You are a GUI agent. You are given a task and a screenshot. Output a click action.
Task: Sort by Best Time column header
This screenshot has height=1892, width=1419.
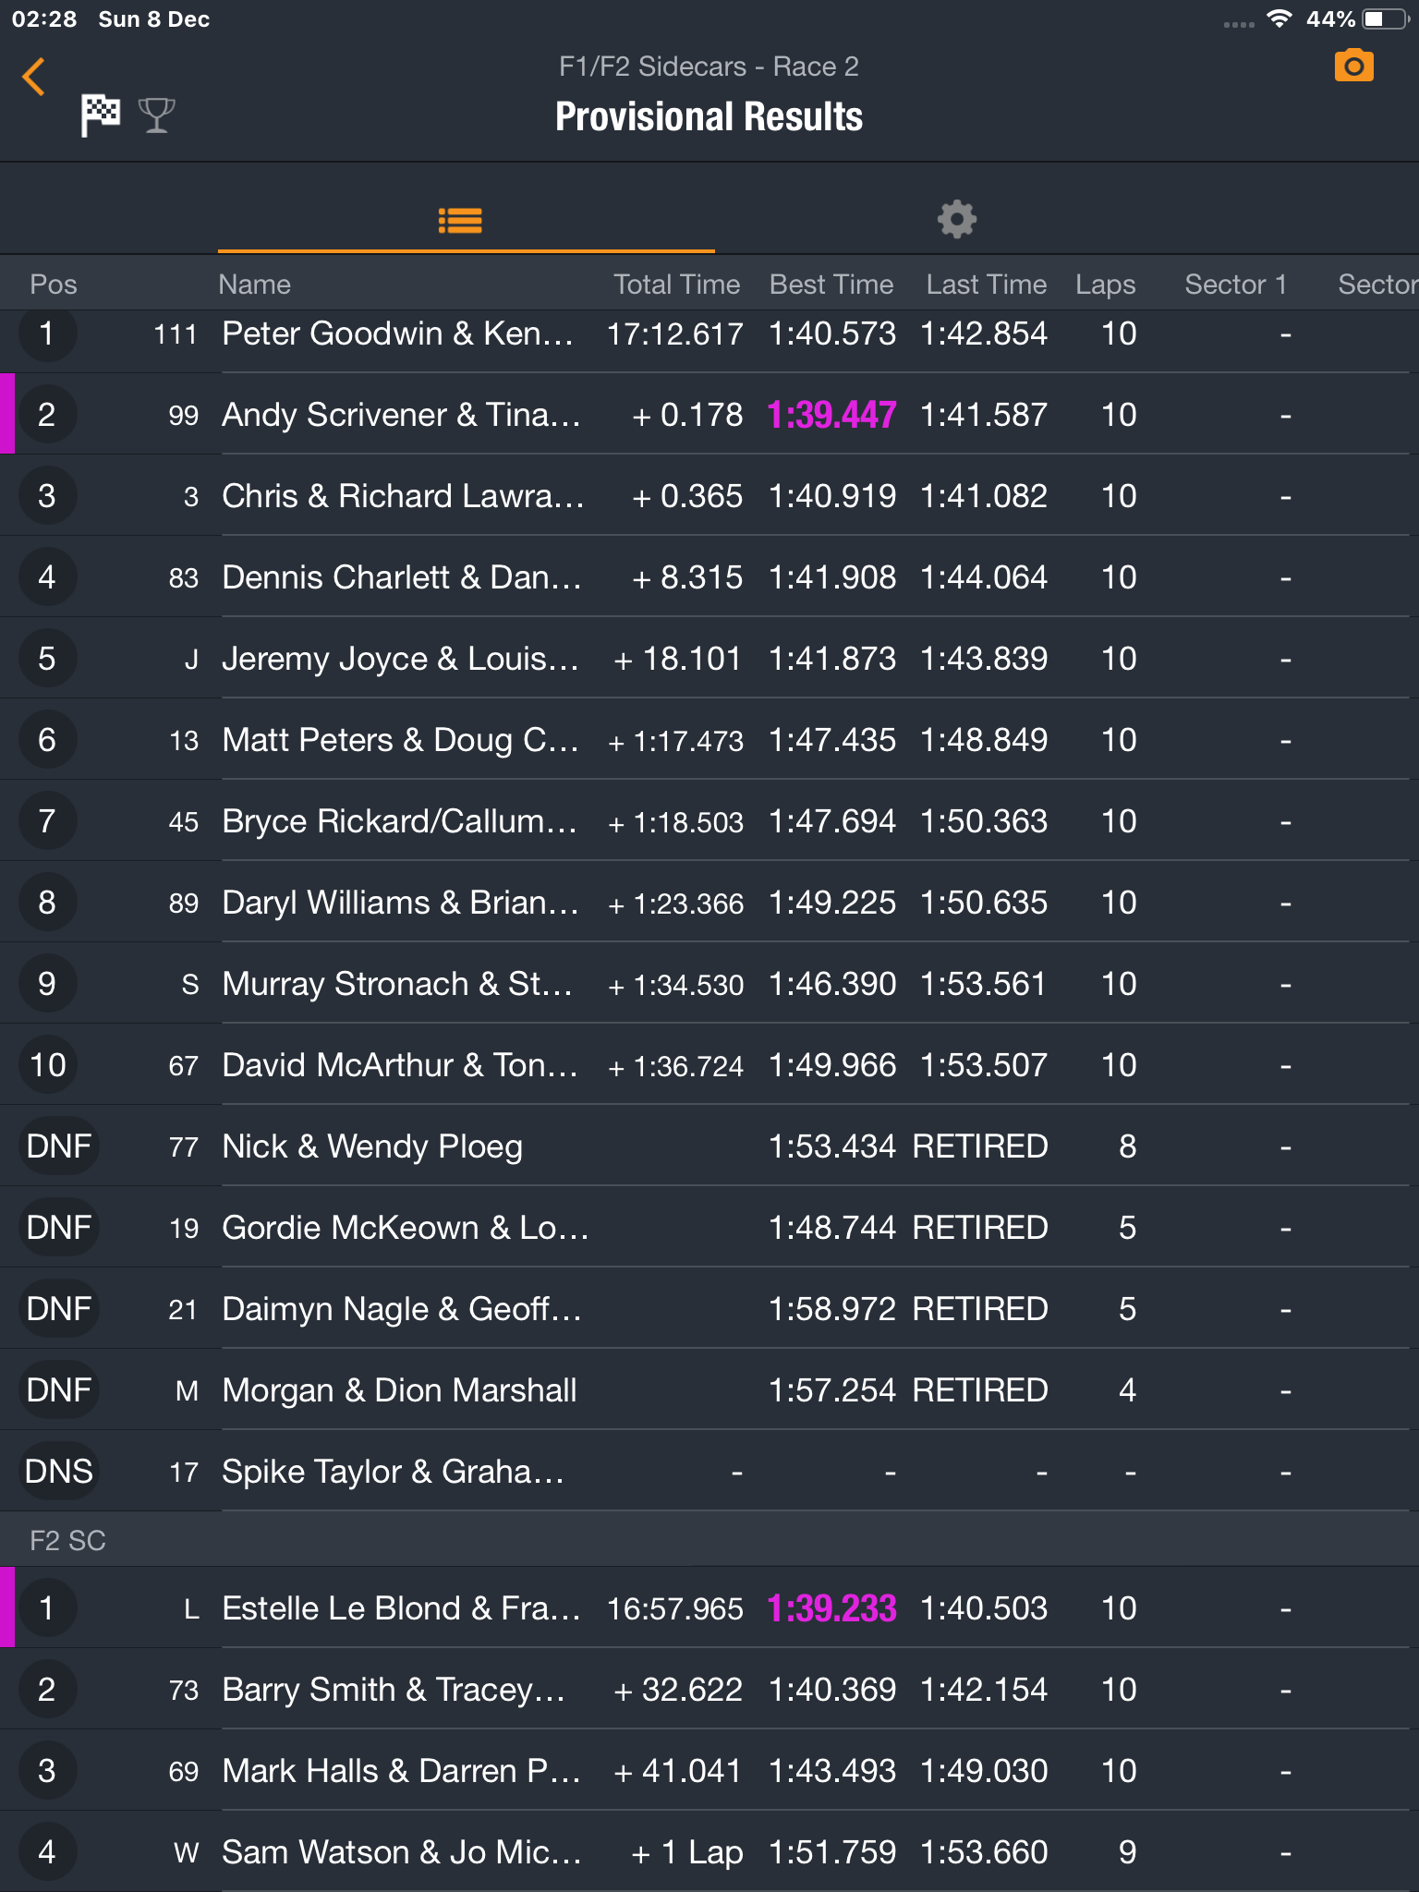pyautogui.click(x=831, y=285)
